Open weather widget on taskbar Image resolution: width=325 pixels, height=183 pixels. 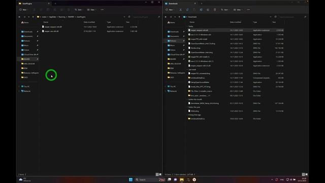click(25, 179)
